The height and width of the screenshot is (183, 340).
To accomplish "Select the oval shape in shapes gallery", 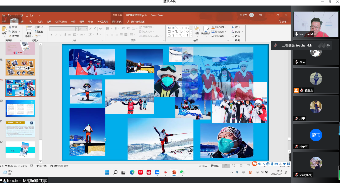I will [x=188, y=28].
